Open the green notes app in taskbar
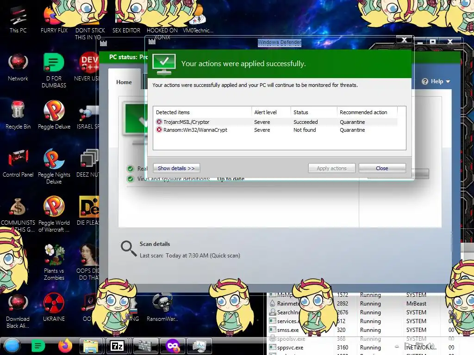 [x=38, y=346]
